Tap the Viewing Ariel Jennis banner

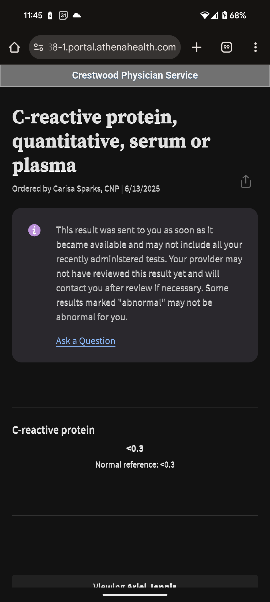point(135,584)
